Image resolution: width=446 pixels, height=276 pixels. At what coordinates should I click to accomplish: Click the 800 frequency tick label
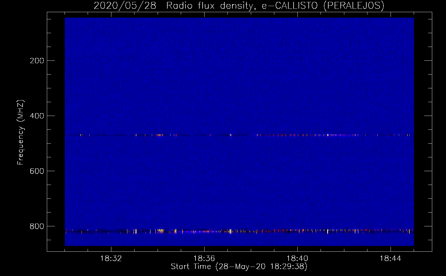click(x=37, y=226)
